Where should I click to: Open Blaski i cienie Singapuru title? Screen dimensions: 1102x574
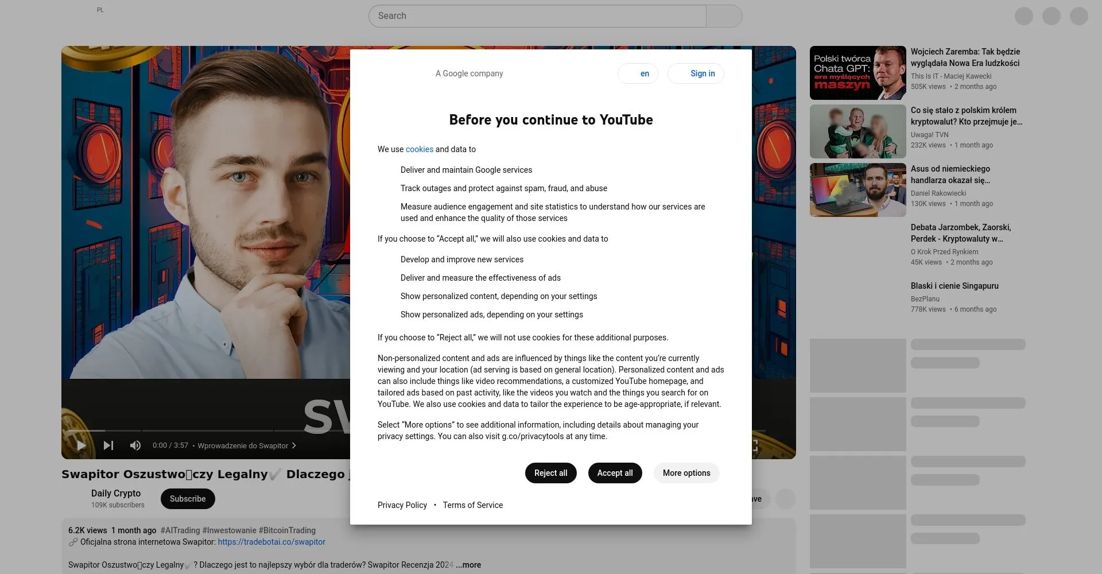coord(954,286)
